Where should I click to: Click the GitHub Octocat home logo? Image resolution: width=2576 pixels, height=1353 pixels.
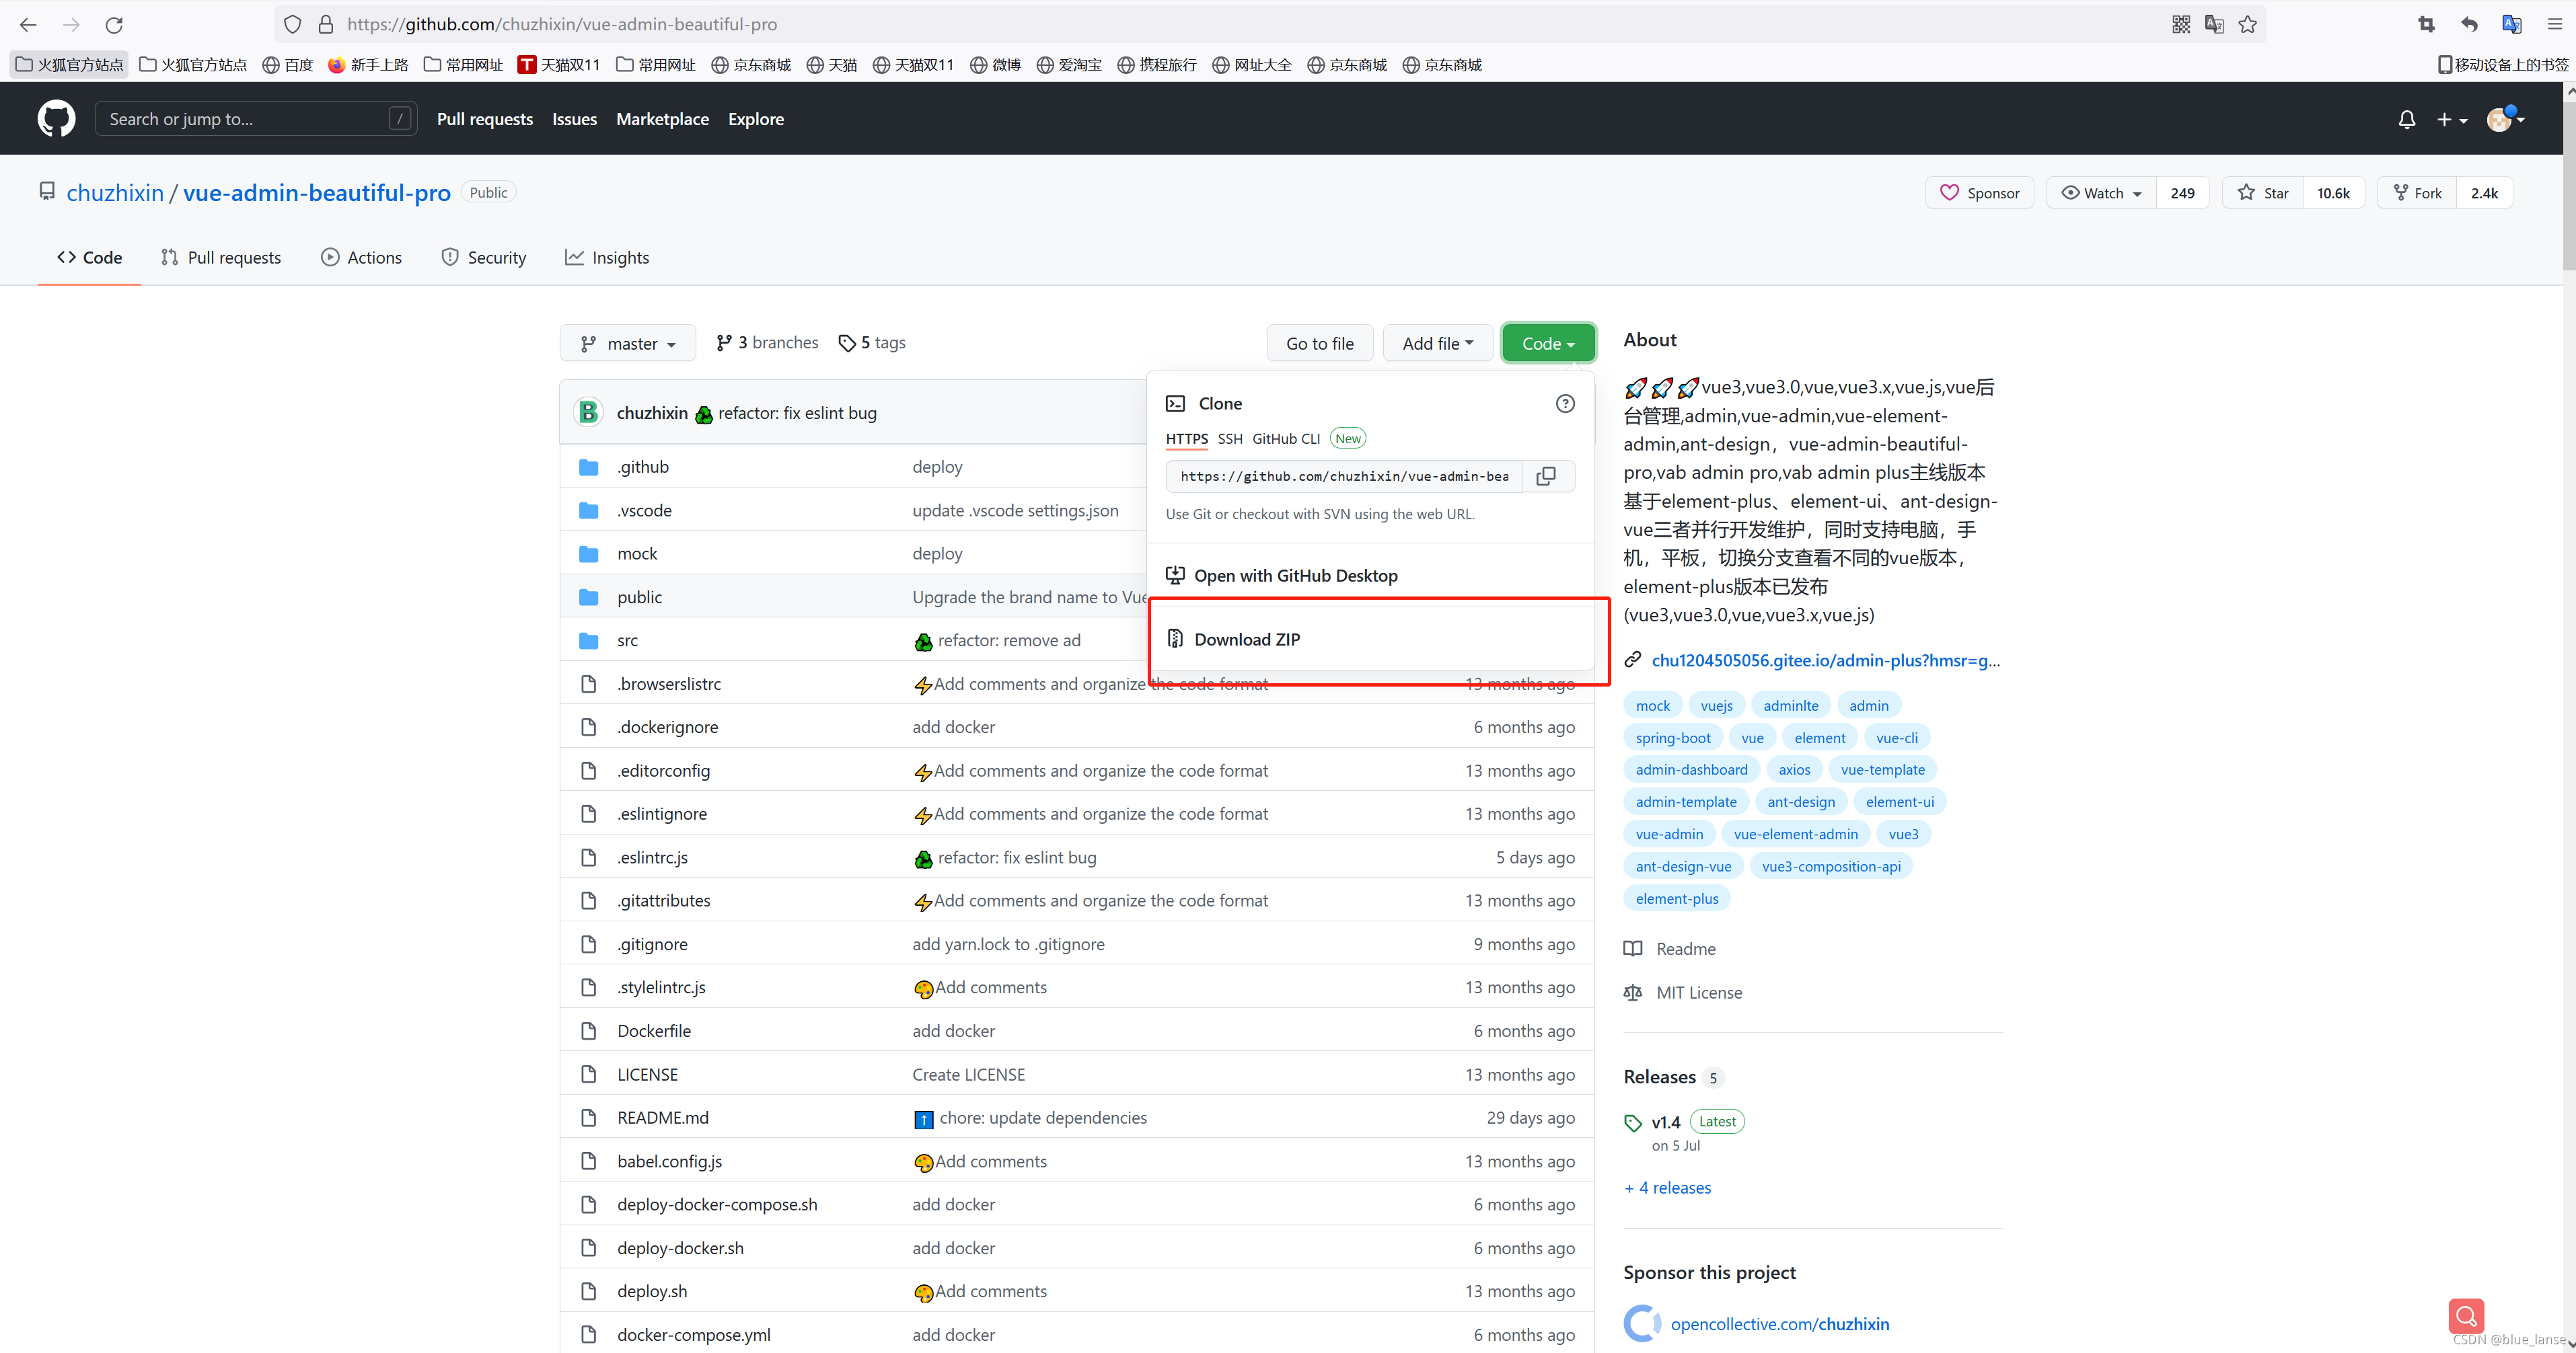[x=56, y=119]
